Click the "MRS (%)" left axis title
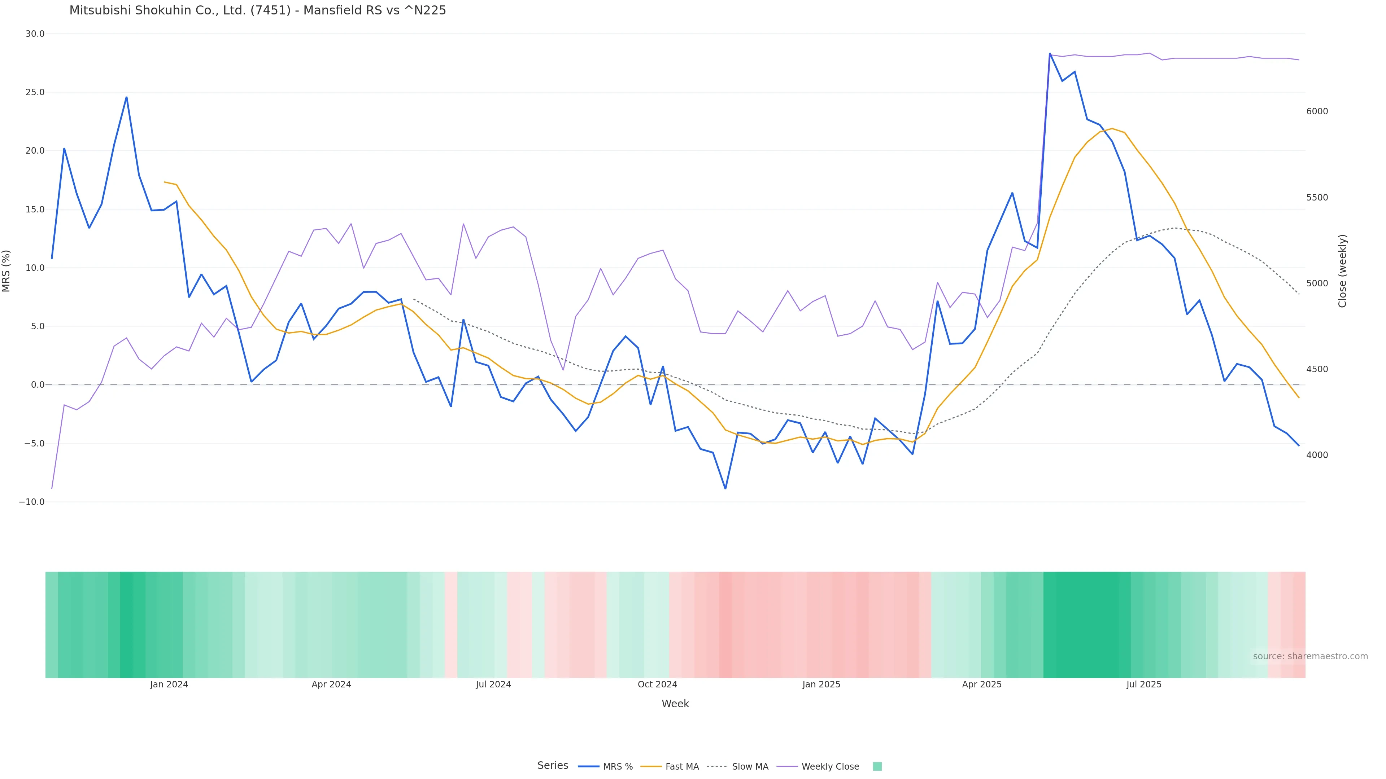 (x=6, y=271)
